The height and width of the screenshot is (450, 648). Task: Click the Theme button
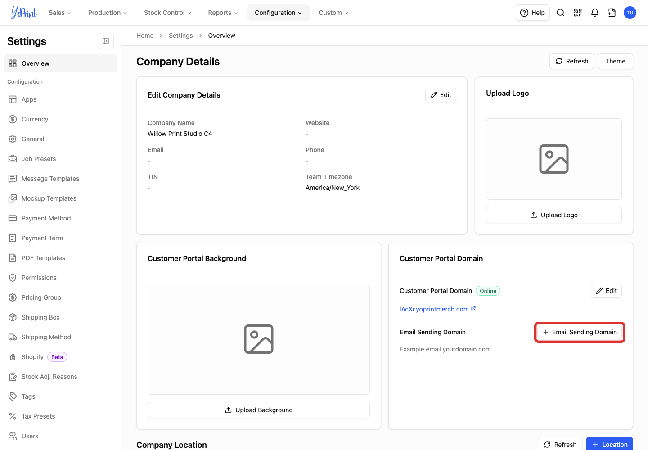pos(616,61)
